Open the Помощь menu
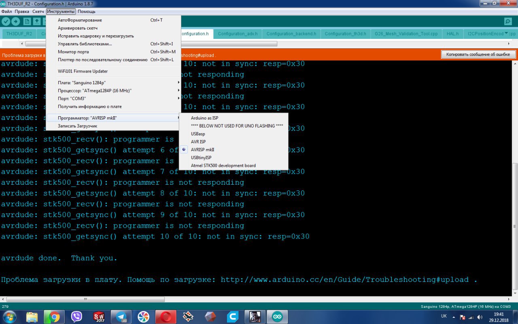Image resolution: width=518 pixels, height=324 pixels. click(86, 11)
